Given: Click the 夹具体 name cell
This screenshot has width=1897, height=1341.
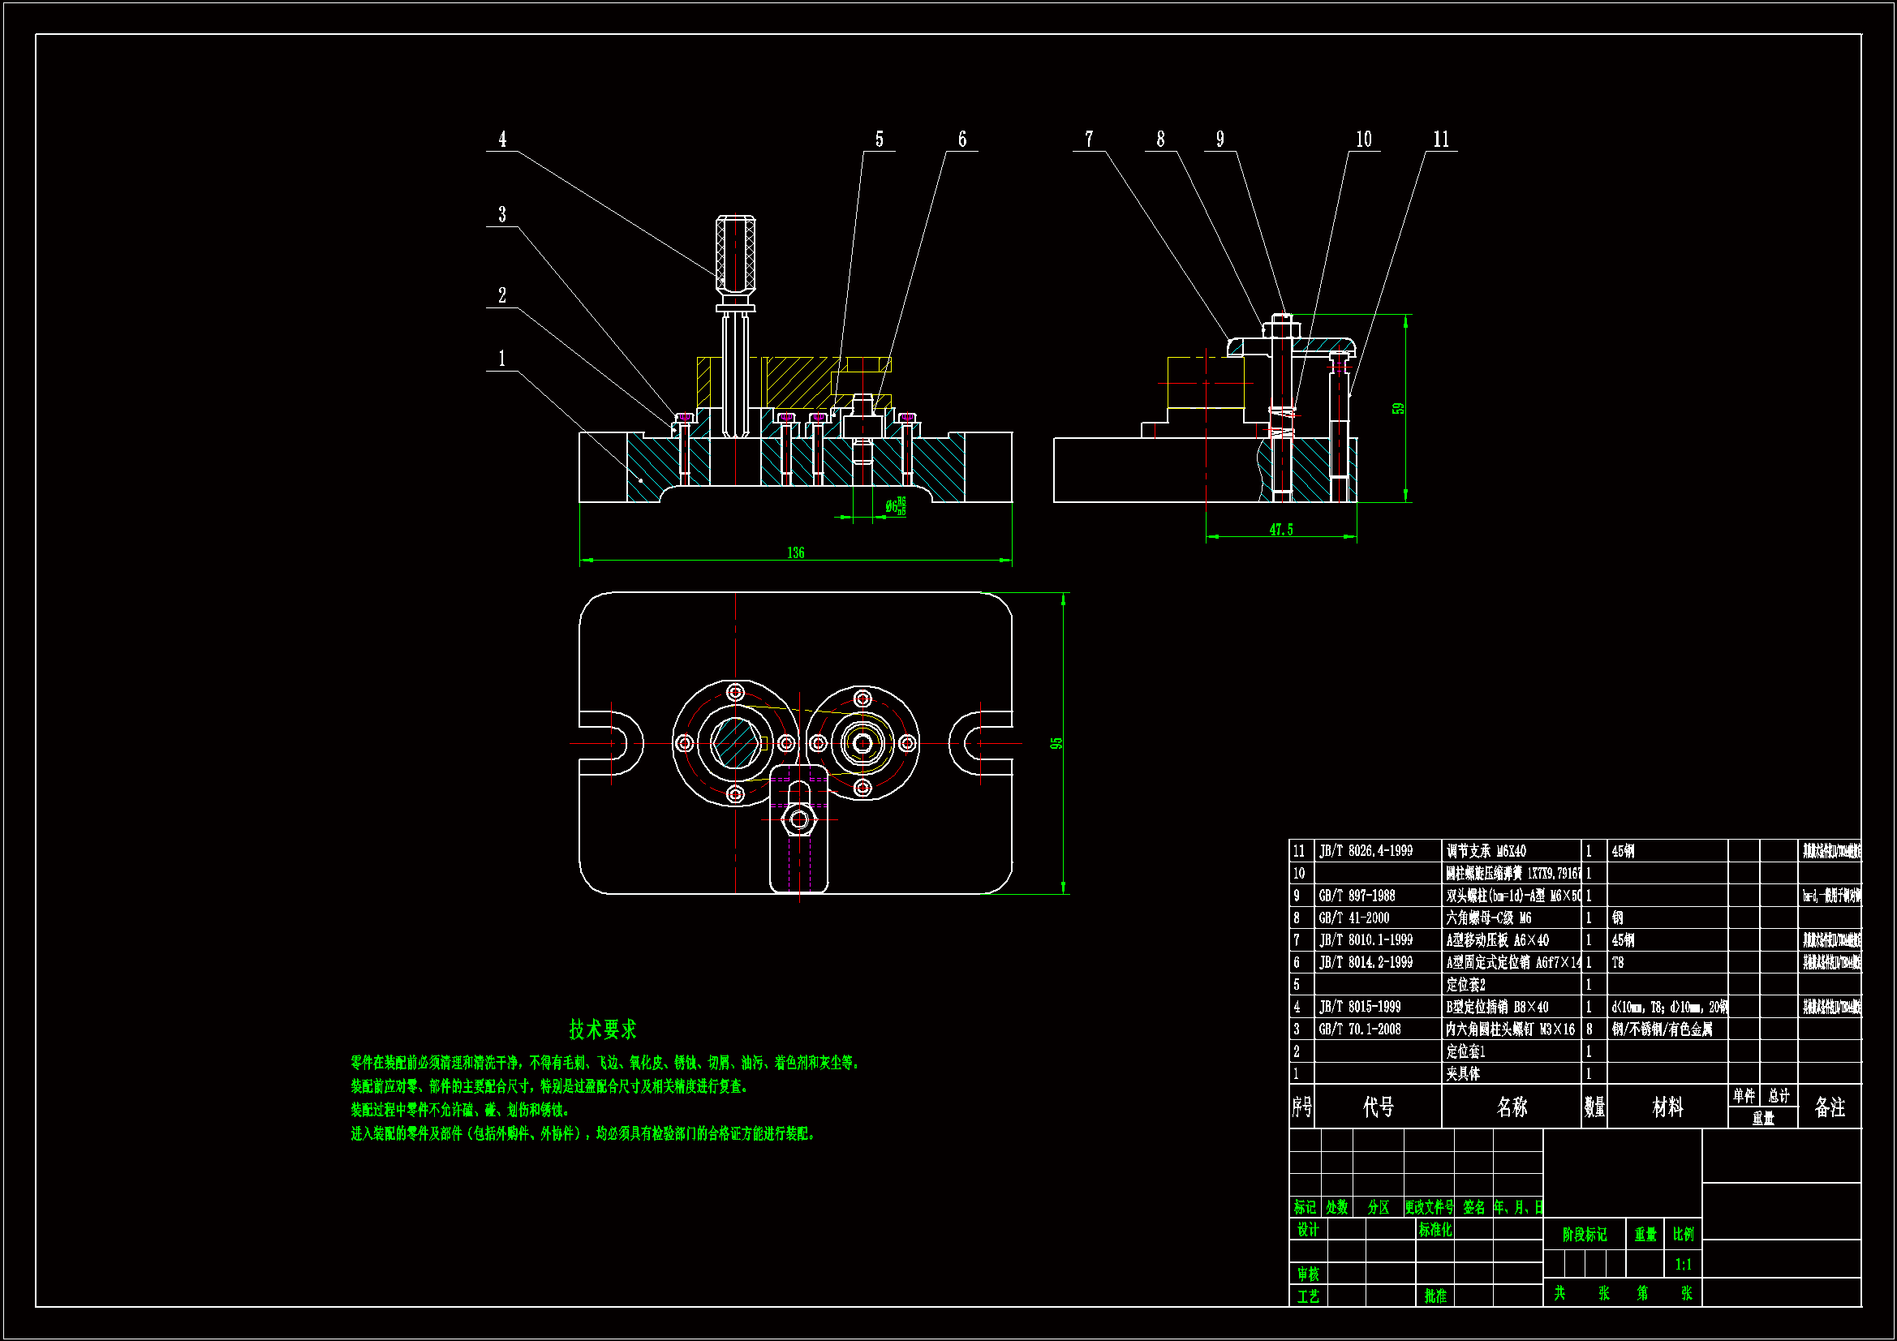Looking at the screenshot, I should 1463,1074.
